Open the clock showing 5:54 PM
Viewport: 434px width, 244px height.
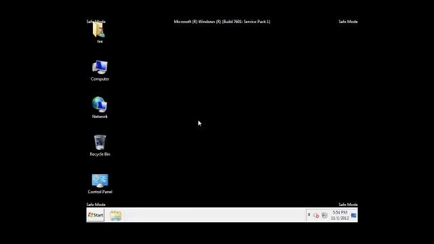click(x=340, y=215)
